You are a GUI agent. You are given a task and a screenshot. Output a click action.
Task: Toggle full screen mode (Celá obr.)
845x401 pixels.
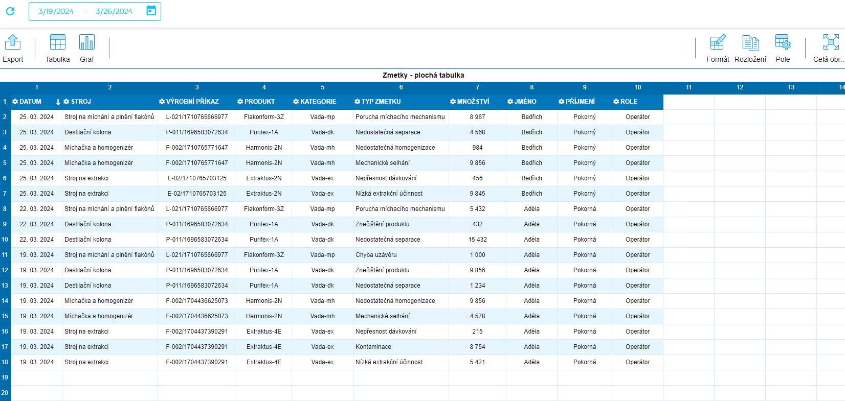point(829,49)
